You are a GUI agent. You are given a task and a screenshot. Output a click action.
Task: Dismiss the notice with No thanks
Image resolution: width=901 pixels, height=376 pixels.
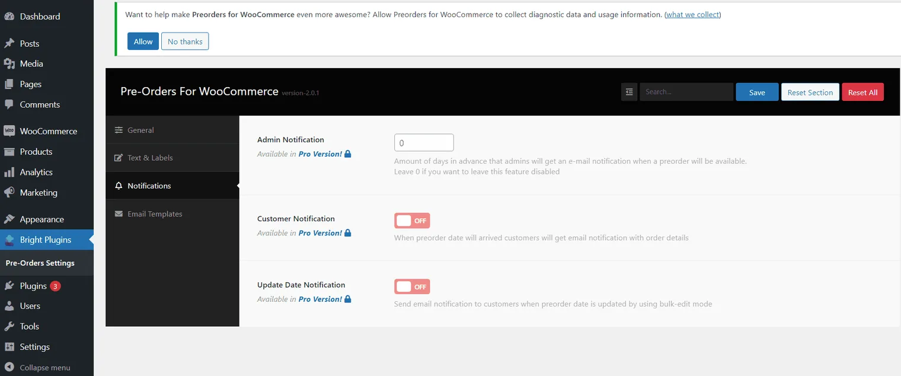[x=185, y=42]
